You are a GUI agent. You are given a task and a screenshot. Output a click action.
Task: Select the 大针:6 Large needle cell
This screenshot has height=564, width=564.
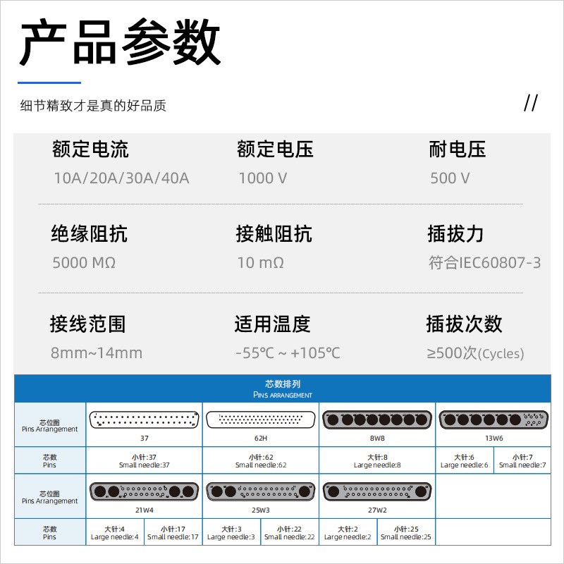click(x=465, y=460)
